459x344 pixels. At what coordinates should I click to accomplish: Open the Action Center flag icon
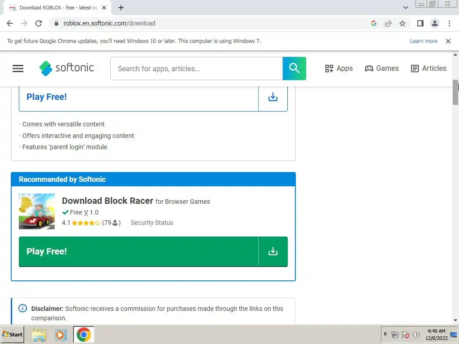pyautogui.click(x=405, y=334)
